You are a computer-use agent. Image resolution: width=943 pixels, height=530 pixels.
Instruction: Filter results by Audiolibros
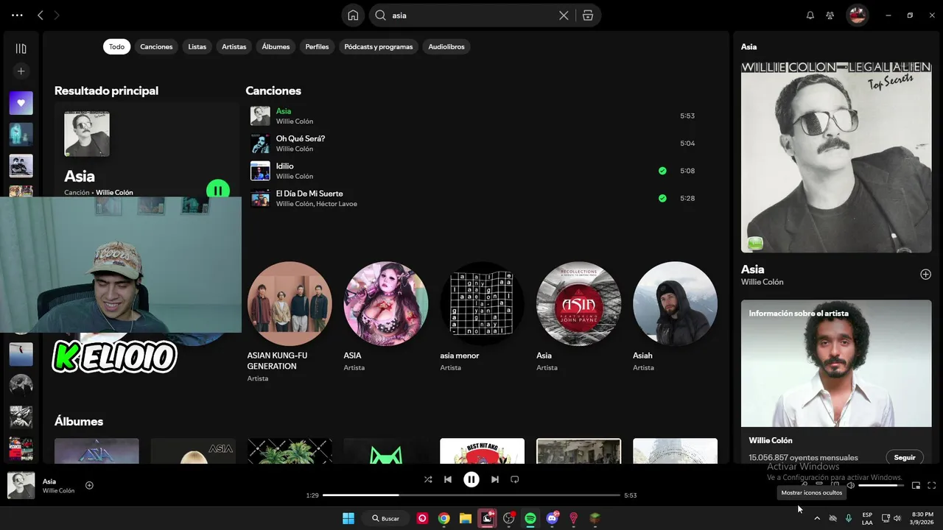pyautogui.click(x=446, y=46)
